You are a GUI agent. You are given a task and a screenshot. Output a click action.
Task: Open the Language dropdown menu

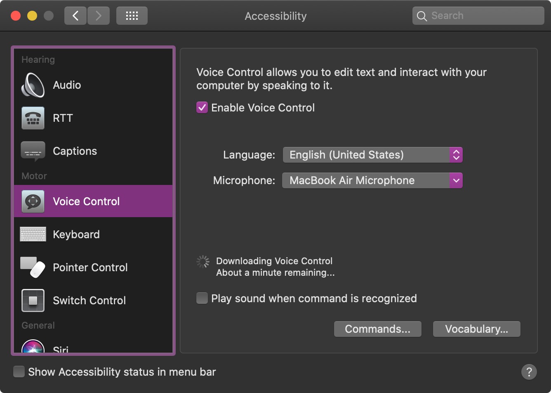tap(372, 155)
